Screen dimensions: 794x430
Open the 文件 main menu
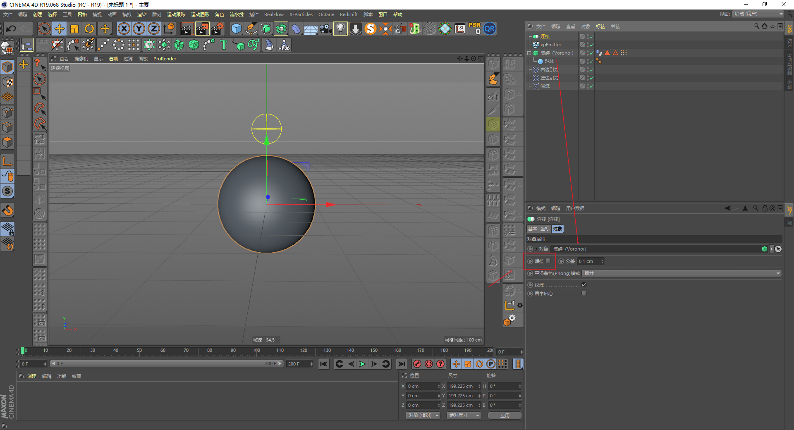(x=8, y=14)
